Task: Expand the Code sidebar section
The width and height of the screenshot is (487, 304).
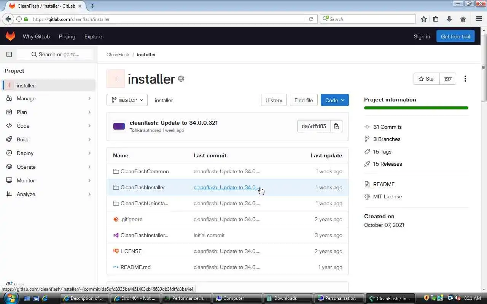Action: (x=48, y=126)
